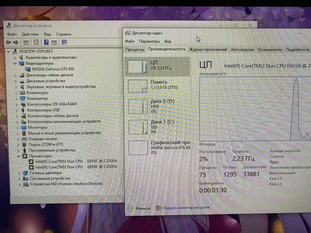This screenshot has width=311, height=233.
Task: Click the Клавиатуры keyboard icon
Action: click(22, 93)
